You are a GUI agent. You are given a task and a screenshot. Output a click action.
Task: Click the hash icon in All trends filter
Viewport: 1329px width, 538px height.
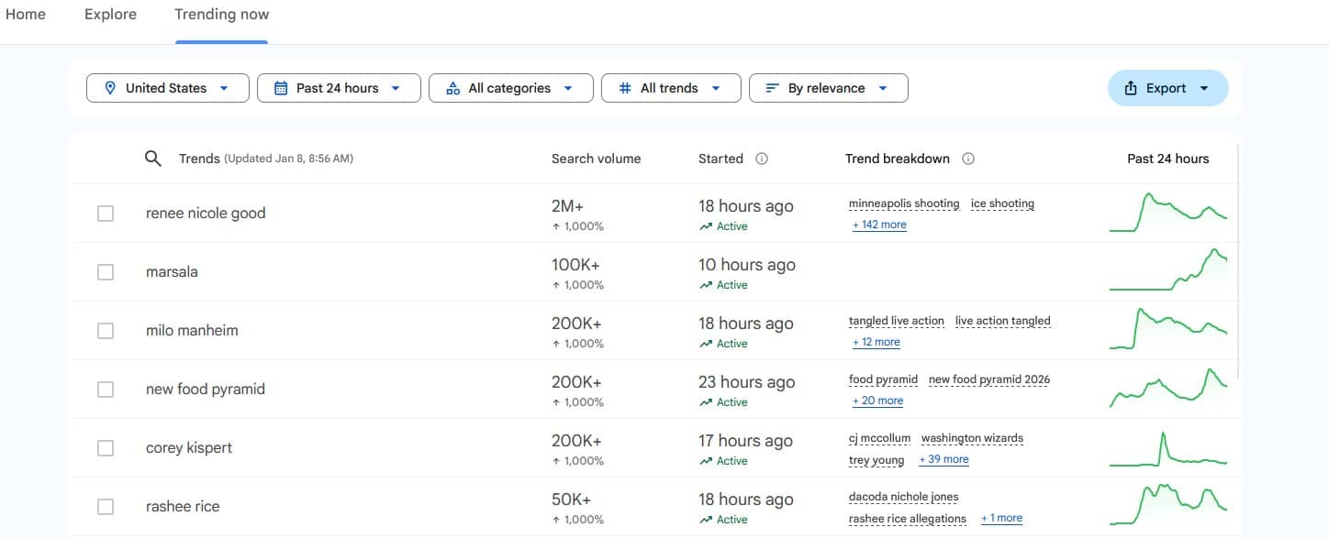(x=625, y=88)
